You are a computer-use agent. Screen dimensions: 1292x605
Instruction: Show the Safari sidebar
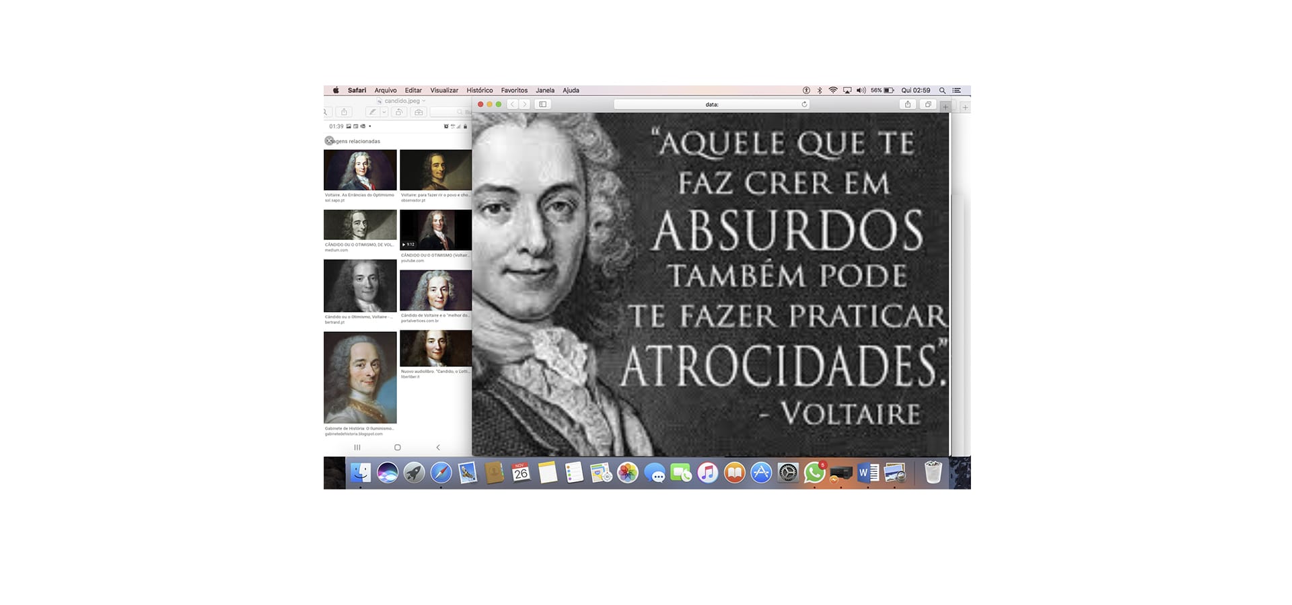coord(543,104)
